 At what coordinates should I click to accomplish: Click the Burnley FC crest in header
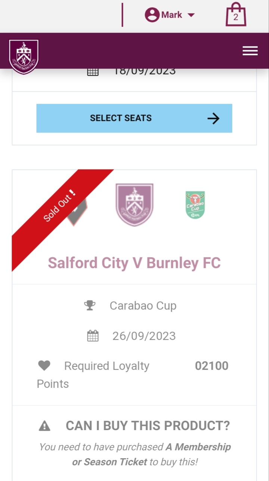click(x=24, y=56)
